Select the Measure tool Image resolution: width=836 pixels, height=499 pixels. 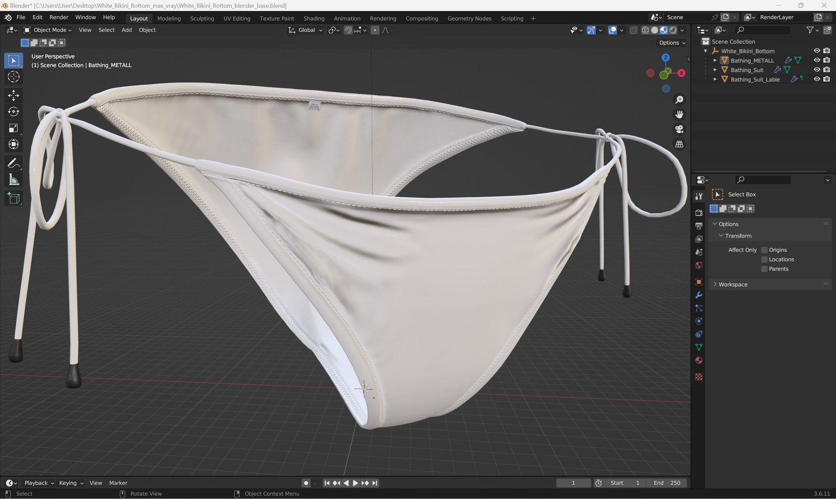[x=13, y=180]
